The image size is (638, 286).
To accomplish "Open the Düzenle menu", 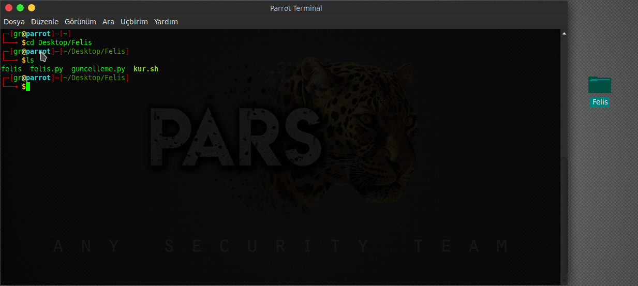I will click(44, 22).
